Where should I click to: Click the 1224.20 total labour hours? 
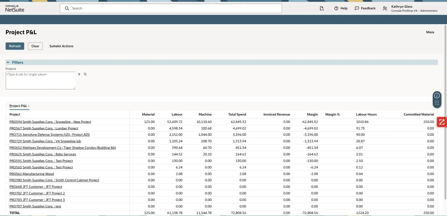click(362, 213)
